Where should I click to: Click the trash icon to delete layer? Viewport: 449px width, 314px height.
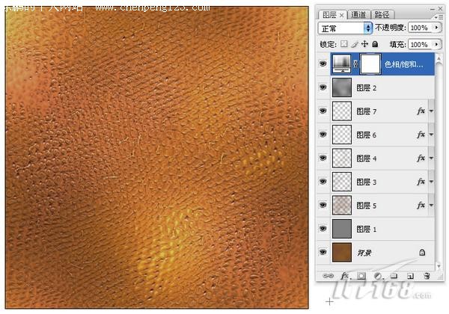point(426,276)
